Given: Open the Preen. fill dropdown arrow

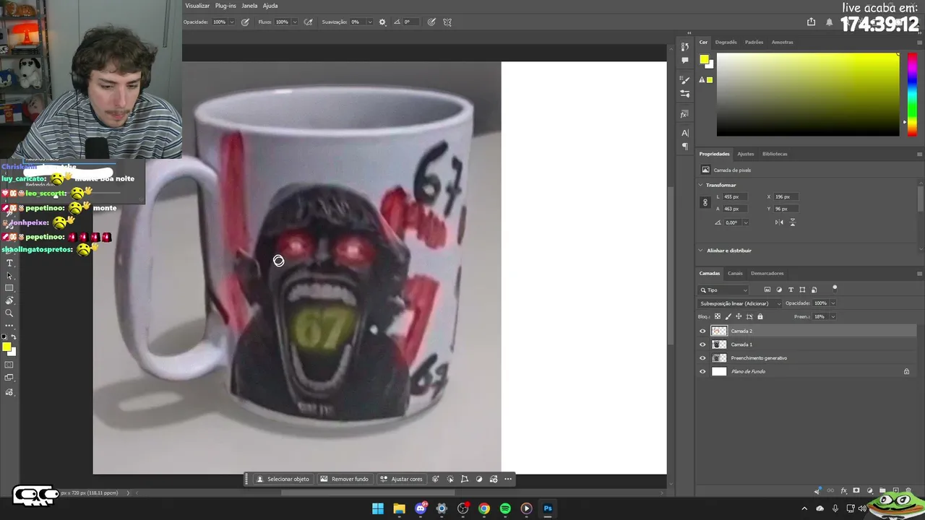Looking at the screenshot, I should 833,316.
